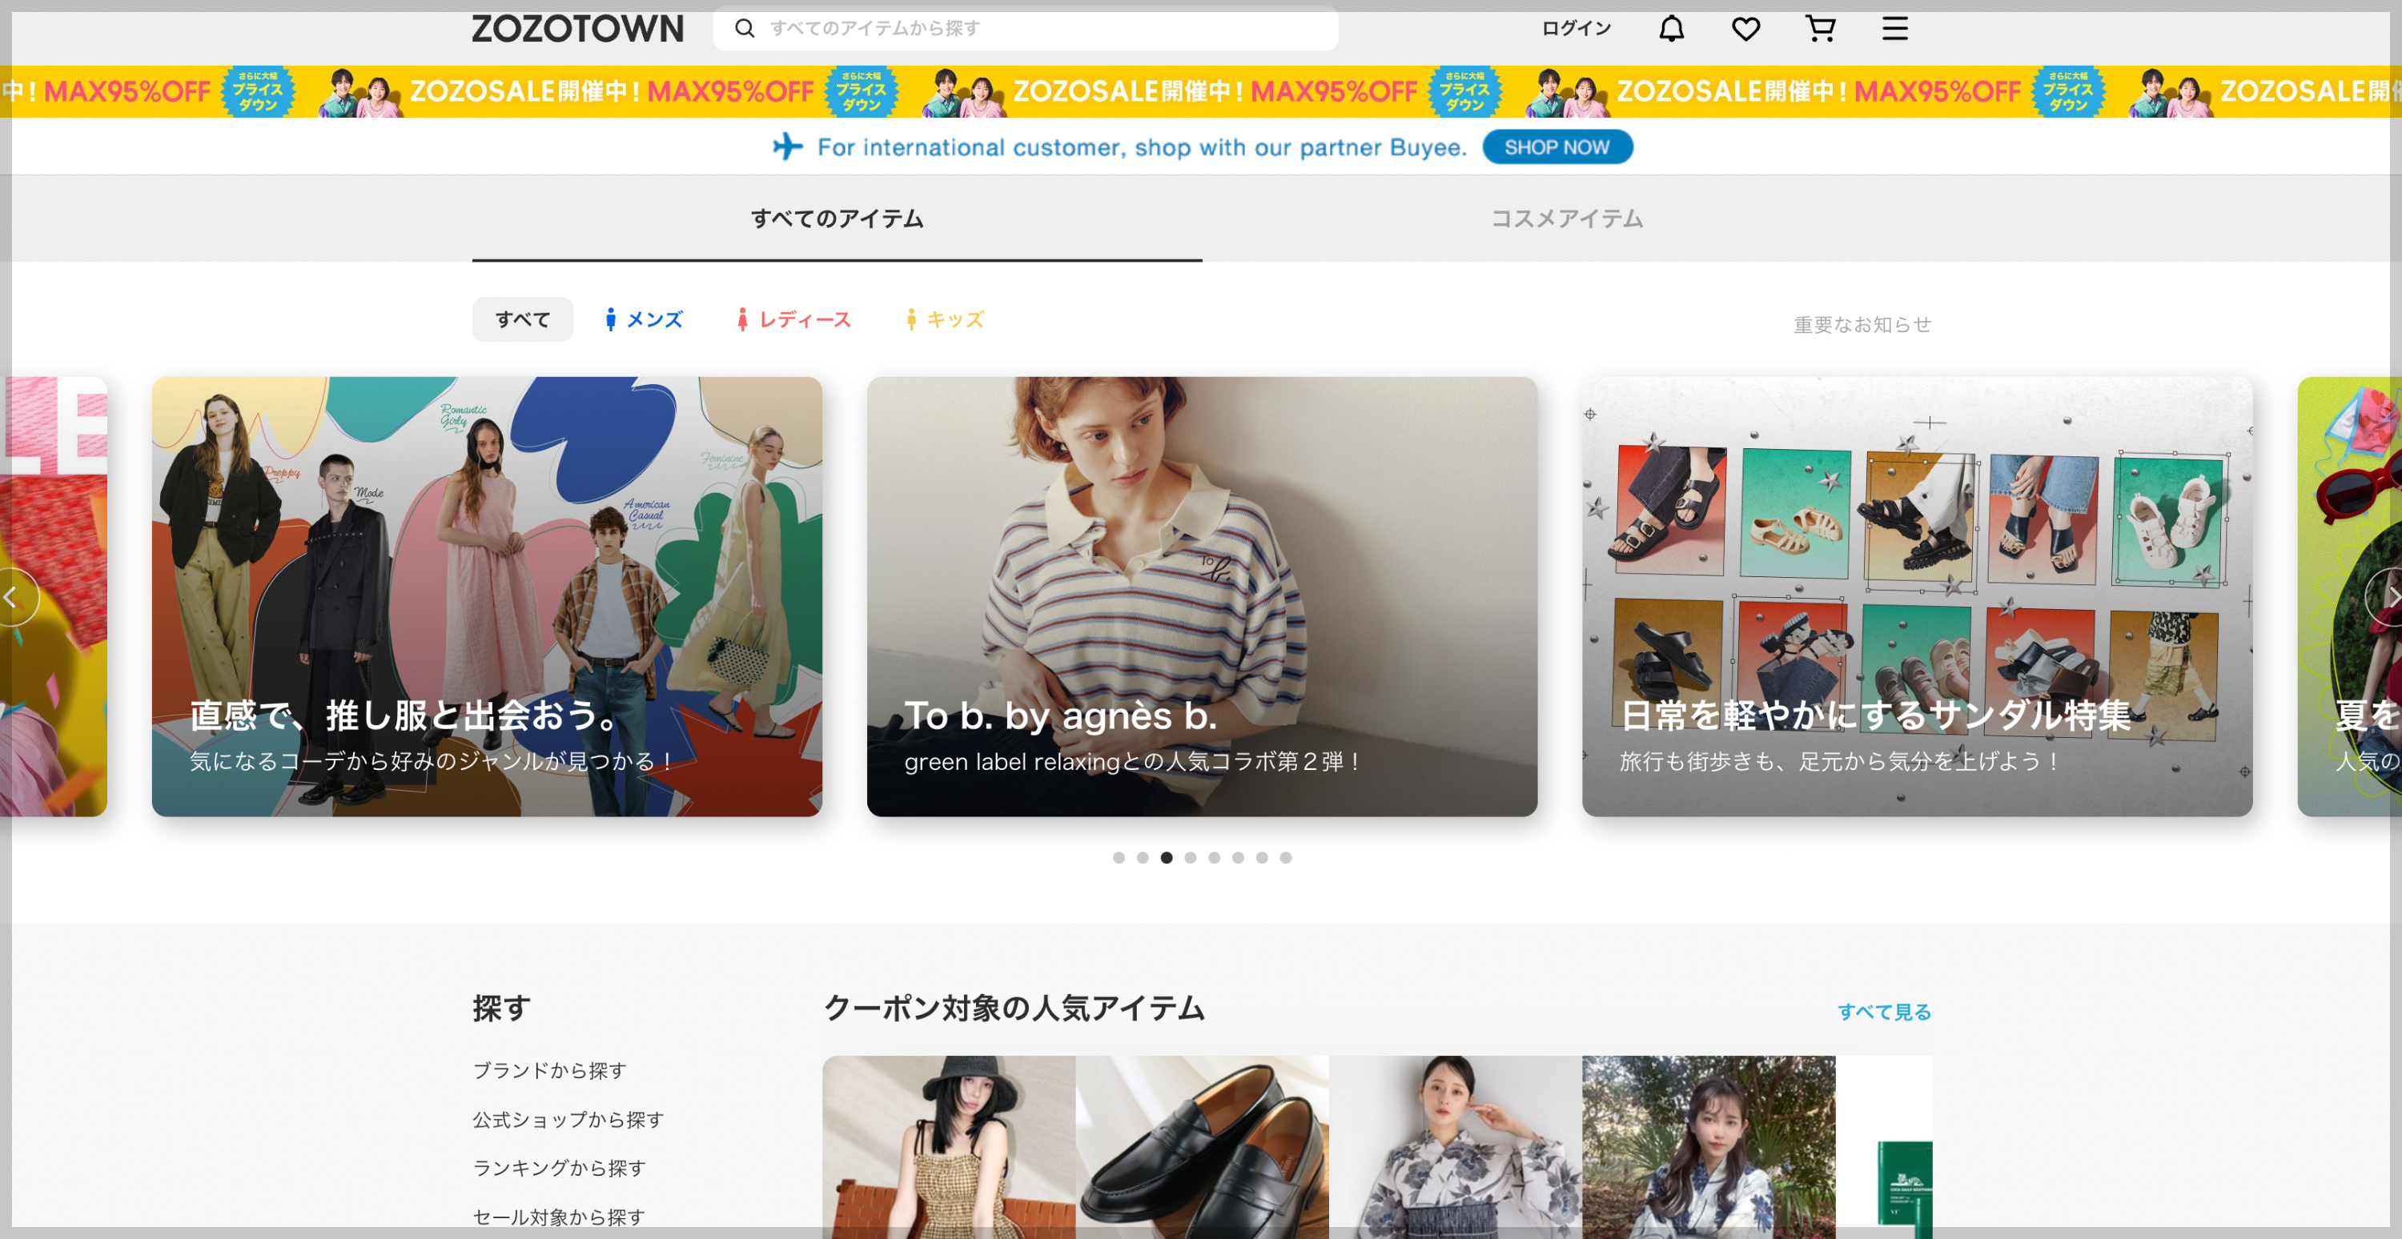
Task: Open 重要なお知らせ notices
Action: tap(1862, 324)
